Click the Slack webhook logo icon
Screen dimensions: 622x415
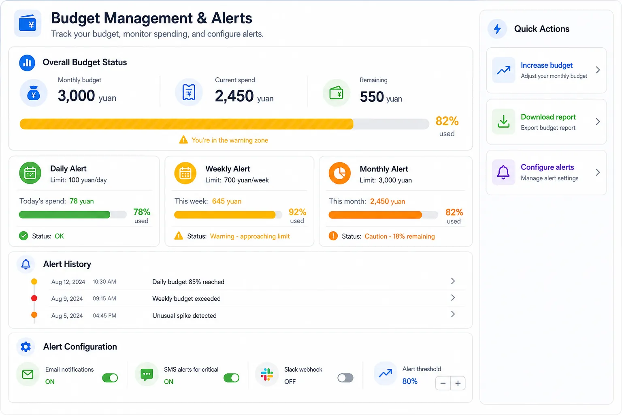[x=267, y=374]
